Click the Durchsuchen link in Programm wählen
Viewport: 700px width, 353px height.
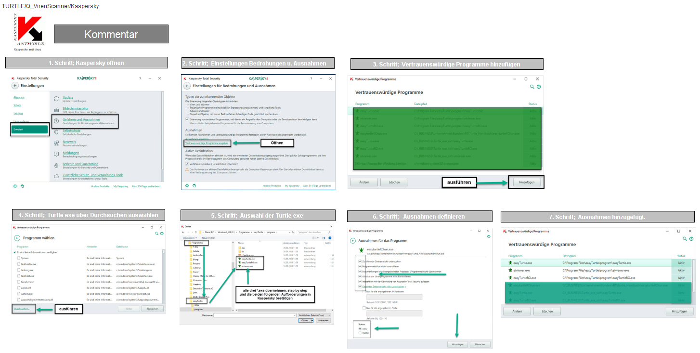[x=22, y=309]
